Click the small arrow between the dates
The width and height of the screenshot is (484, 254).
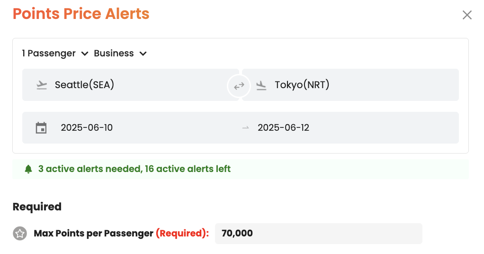245,128
